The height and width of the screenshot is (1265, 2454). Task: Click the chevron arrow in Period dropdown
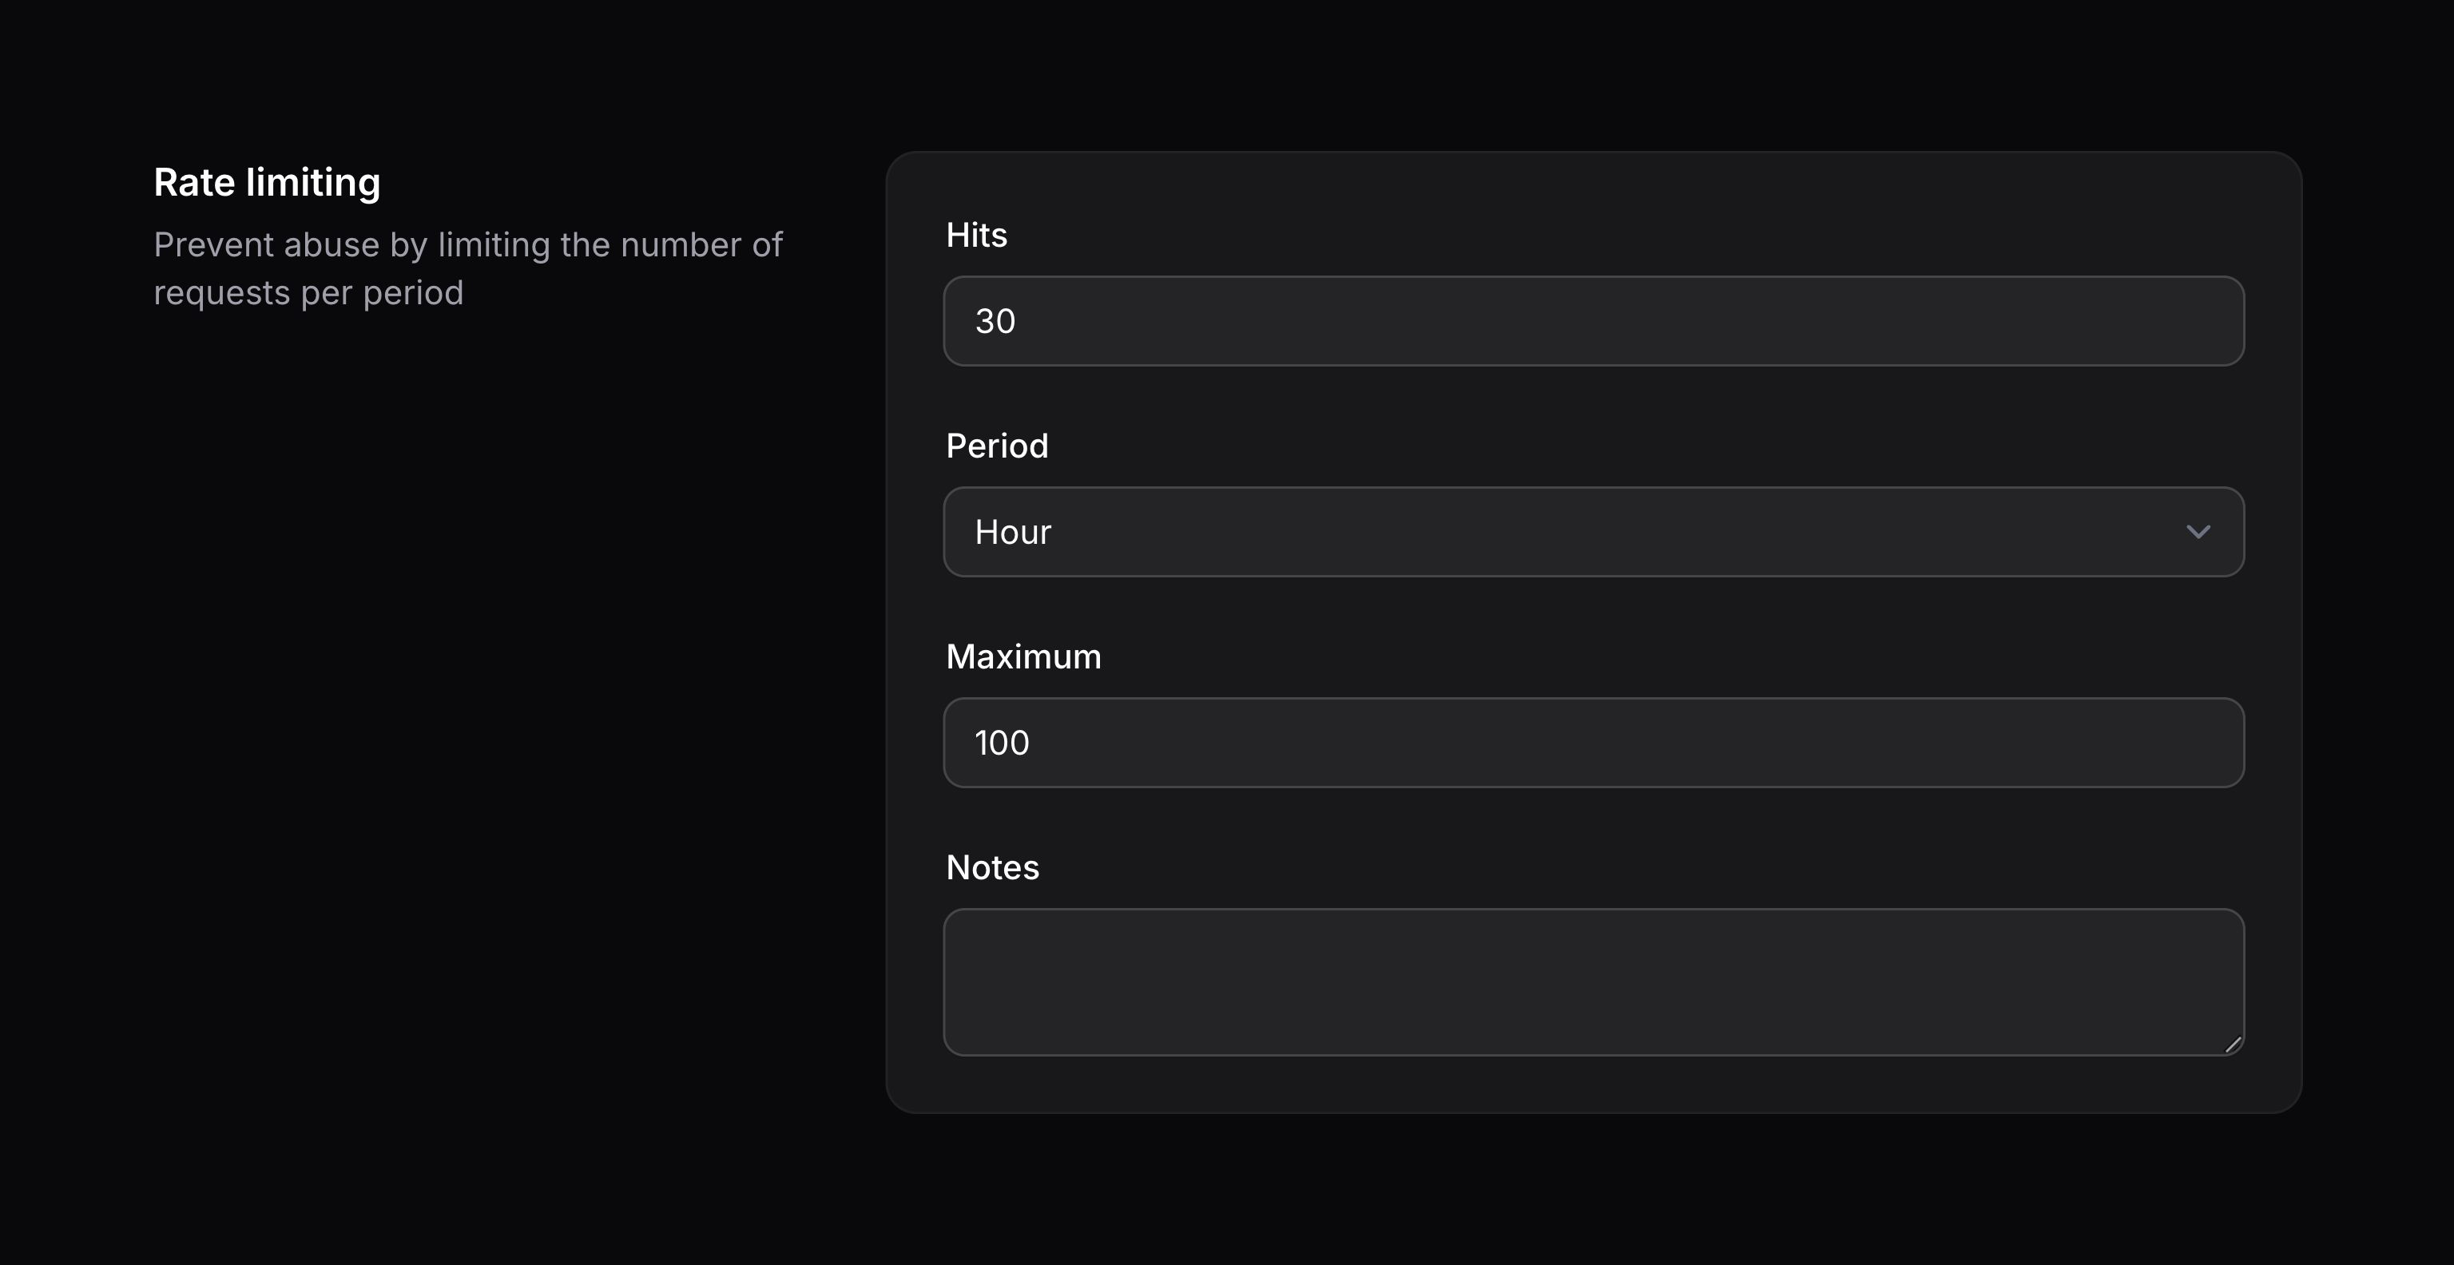click(x=2198, y=532)
